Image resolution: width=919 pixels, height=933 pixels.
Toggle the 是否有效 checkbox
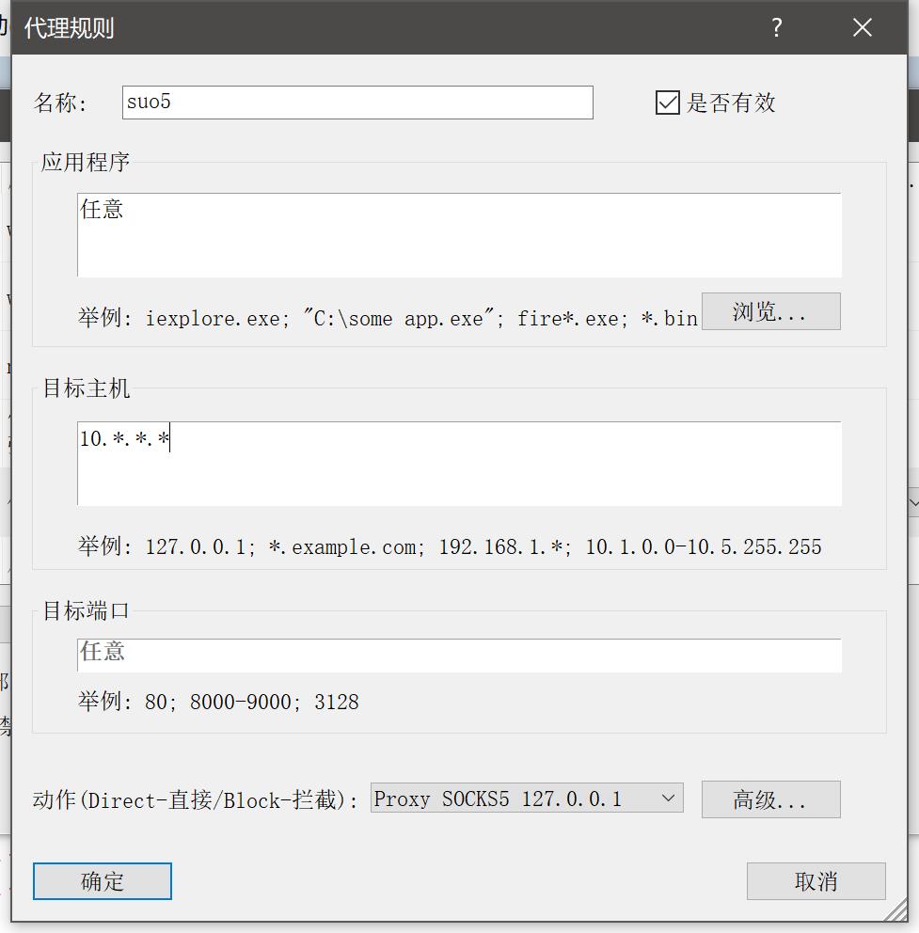pos(667,103)
